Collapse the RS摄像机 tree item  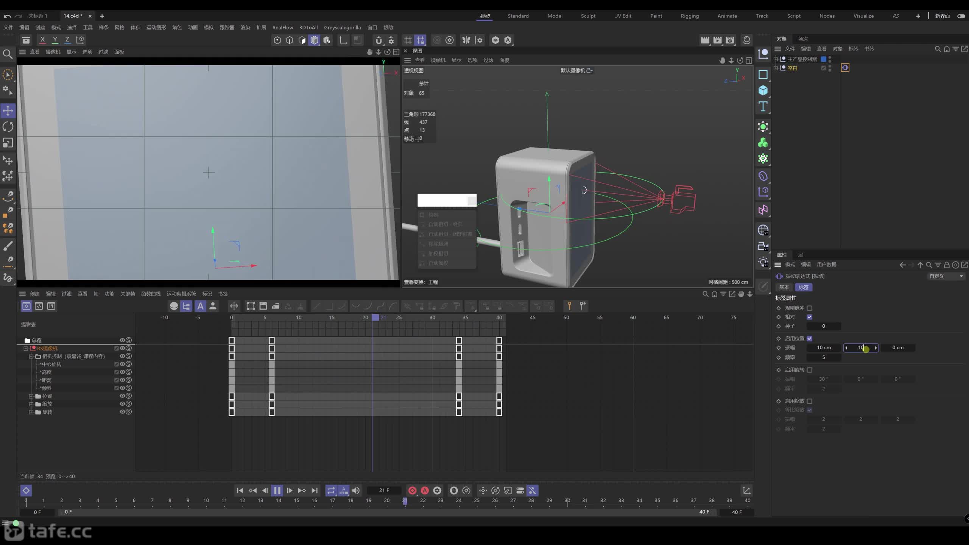tap(26, 349)
